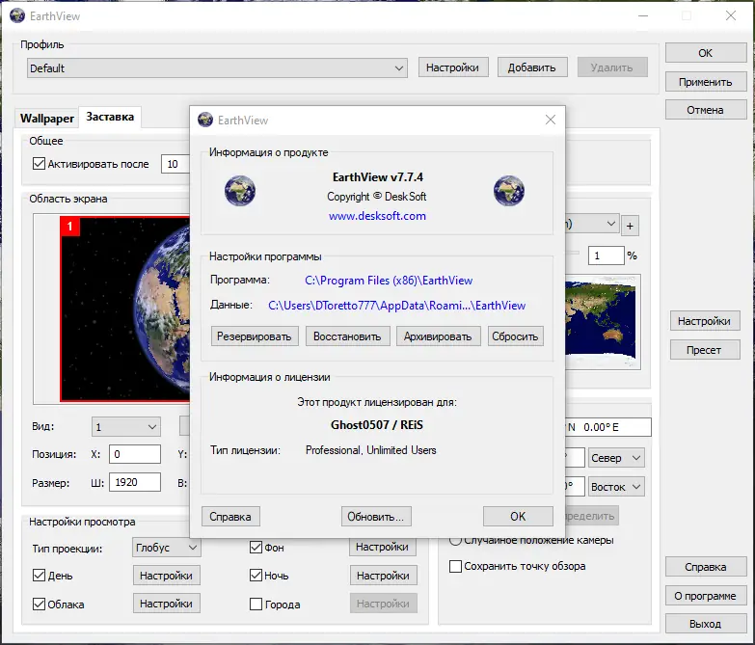Expand the Тип проекции Глобус dropdown
Viewport: 755px width, 645px height.
pos(166,548)
